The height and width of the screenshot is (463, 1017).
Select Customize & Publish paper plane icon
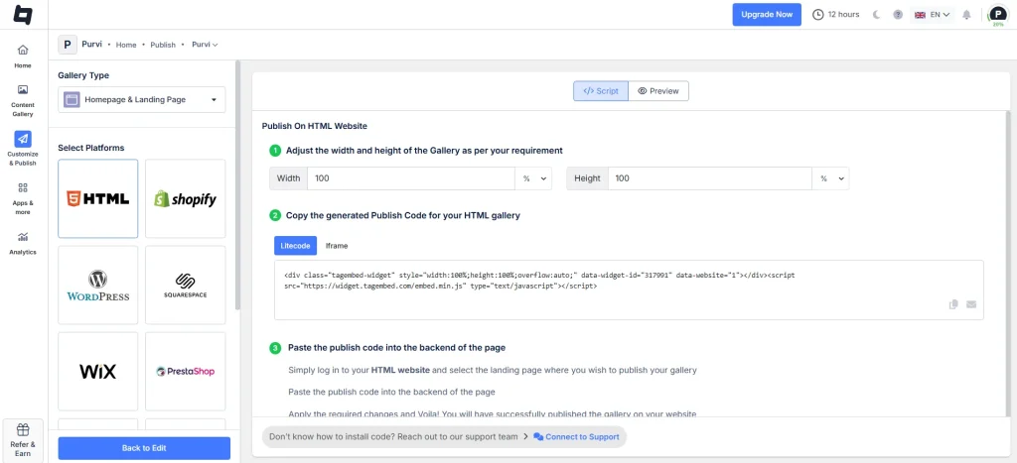[23, 139]
